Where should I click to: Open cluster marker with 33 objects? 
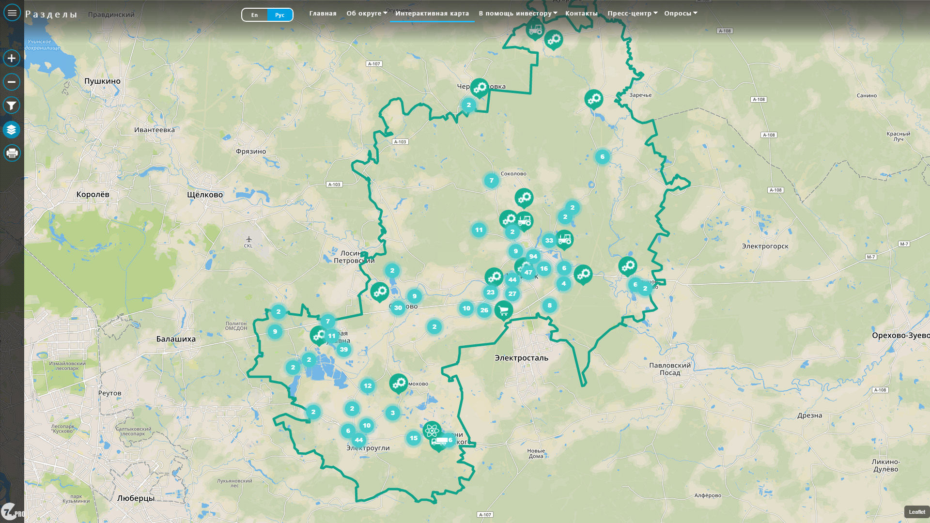point(549,241)
